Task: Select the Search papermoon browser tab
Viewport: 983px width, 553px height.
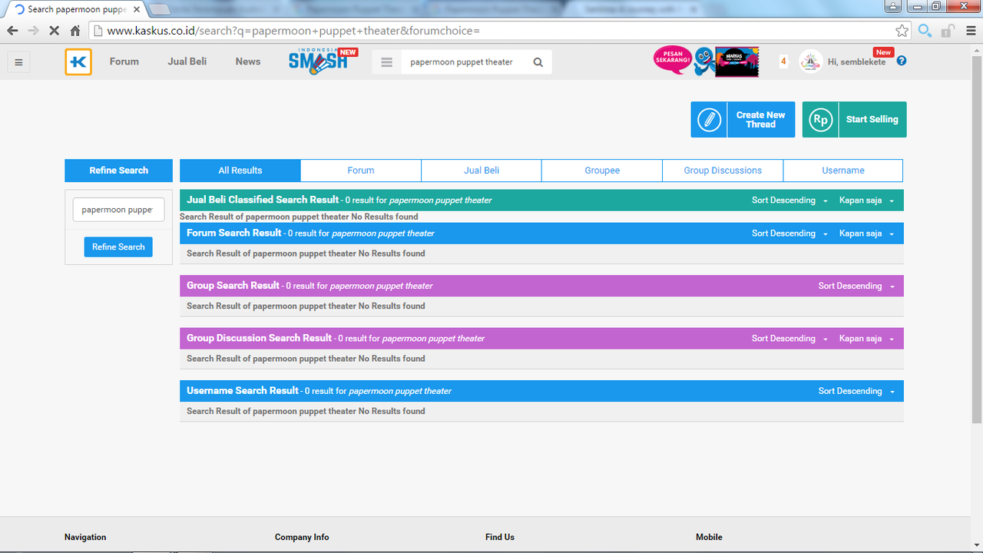Action: point(75,9)
